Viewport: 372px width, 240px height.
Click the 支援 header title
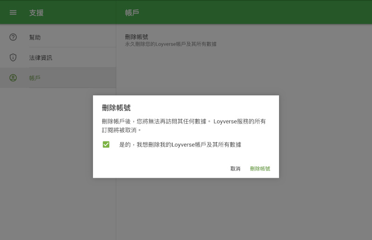36,13
